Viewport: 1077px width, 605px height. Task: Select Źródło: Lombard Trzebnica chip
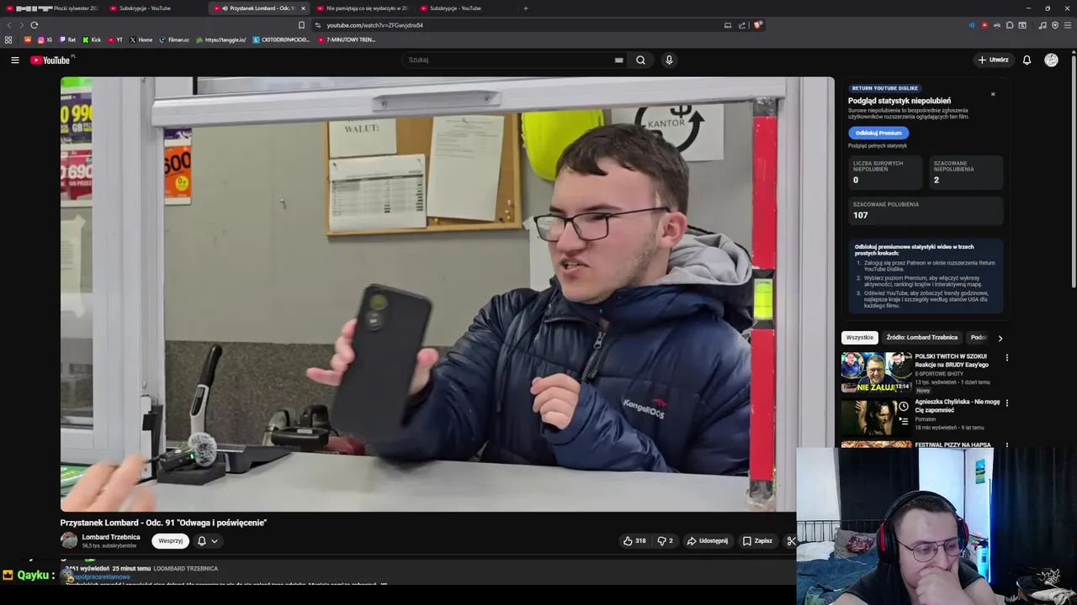(x=921, y=338)
